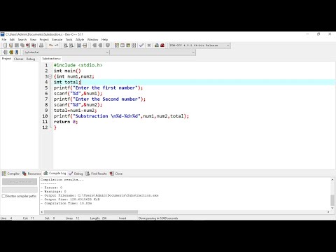Image resolution: width=336 pixels, height=252 pixels.
Task: Select the Compile Log bottom tab
Action: click(x=55, y=173)
